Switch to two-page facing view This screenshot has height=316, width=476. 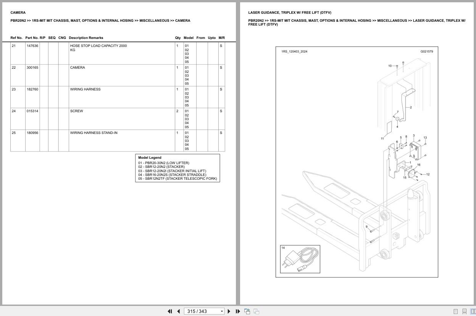click(473, 311)
